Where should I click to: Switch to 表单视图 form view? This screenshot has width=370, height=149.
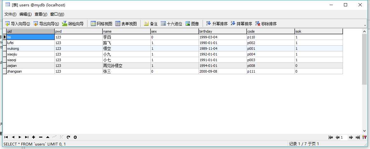pos(126,24)
